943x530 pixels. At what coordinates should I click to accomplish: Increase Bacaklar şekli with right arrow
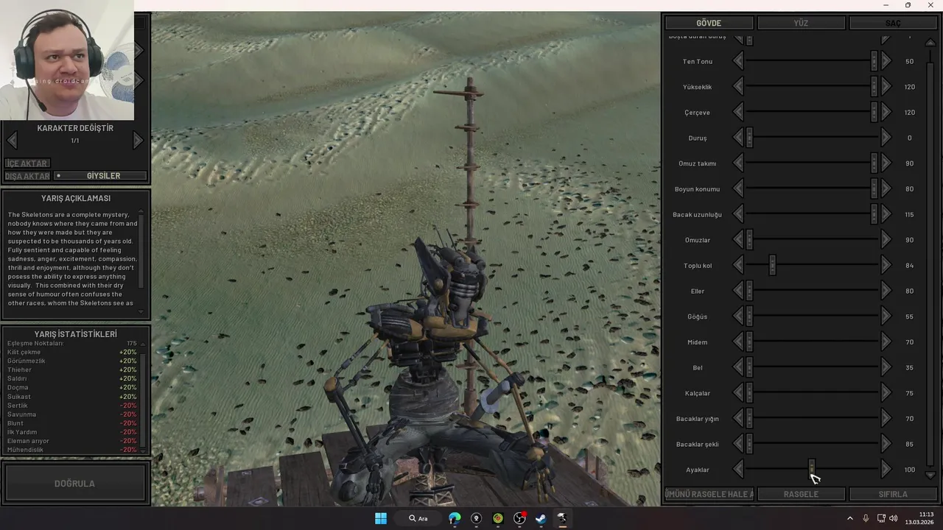[x=886, y=444]
